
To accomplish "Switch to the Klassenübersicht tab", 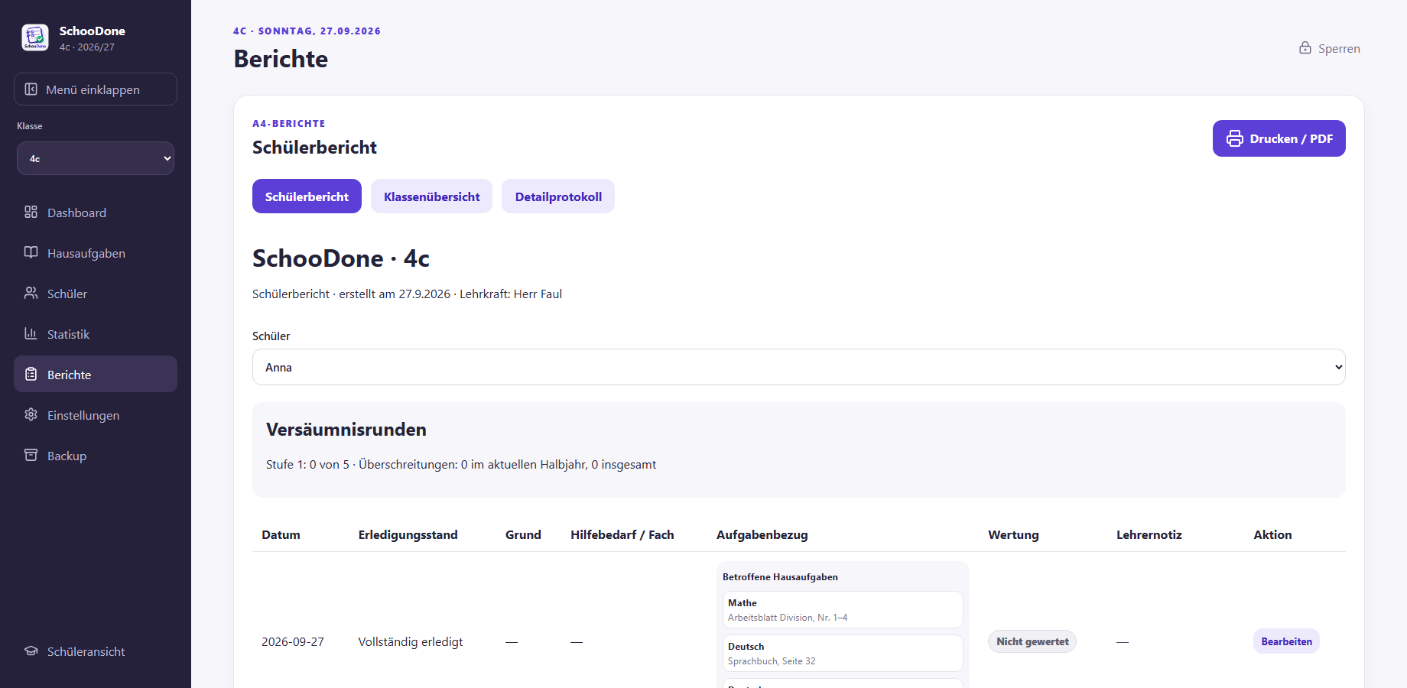I will 432,196.
